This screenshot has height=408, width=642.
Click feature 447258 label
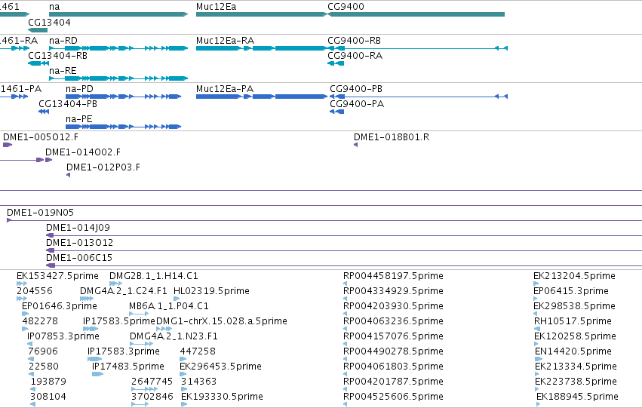[198, 351]
